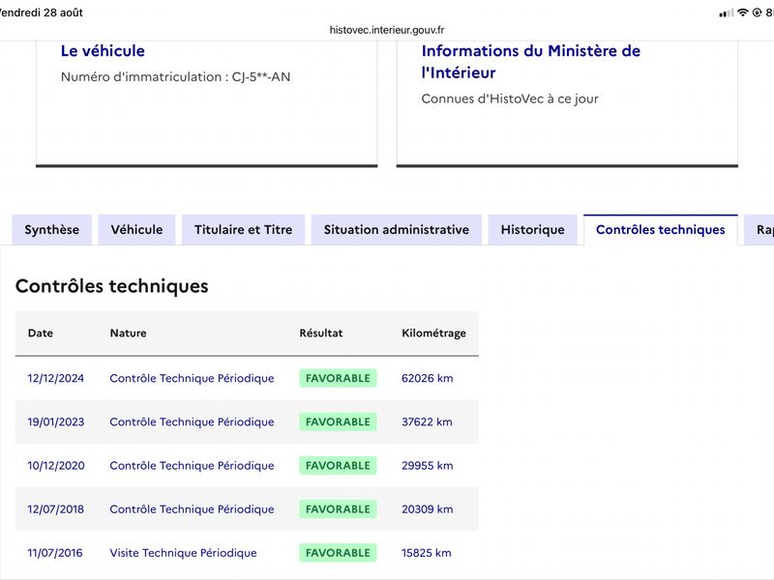
Task: Click the Date column header
Action: pyautogui.click(x=41, y=333)
